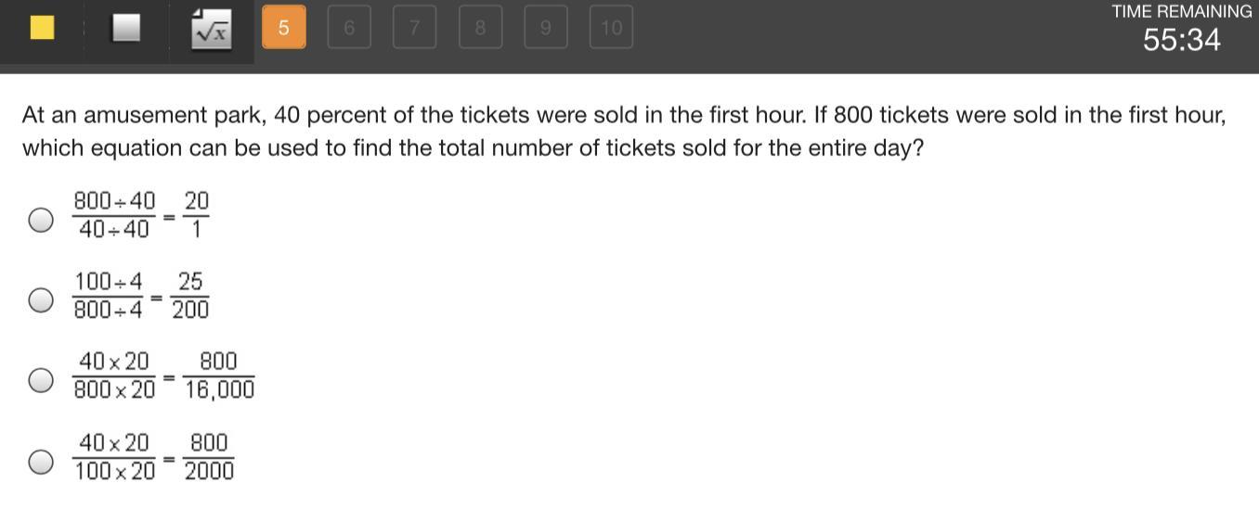Click the 55:34 countdown timer
1259x521 pixels.
tap(1181, 41)
